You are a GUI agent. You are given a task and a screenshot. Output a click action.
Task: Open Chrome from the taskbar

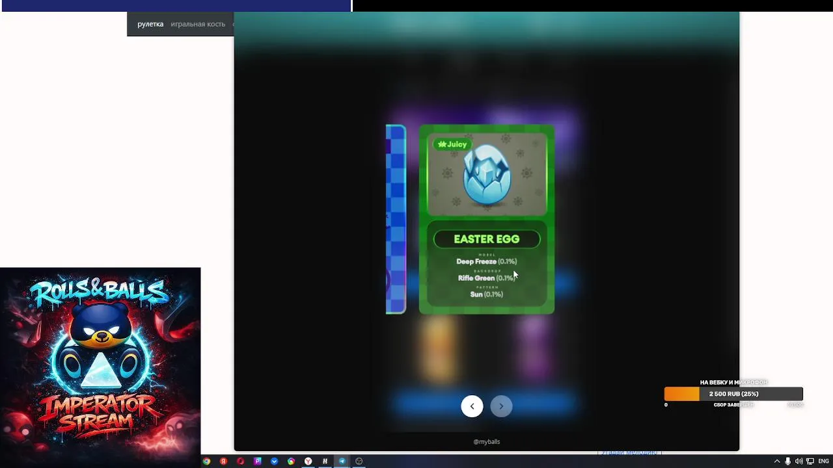point(206,461)
